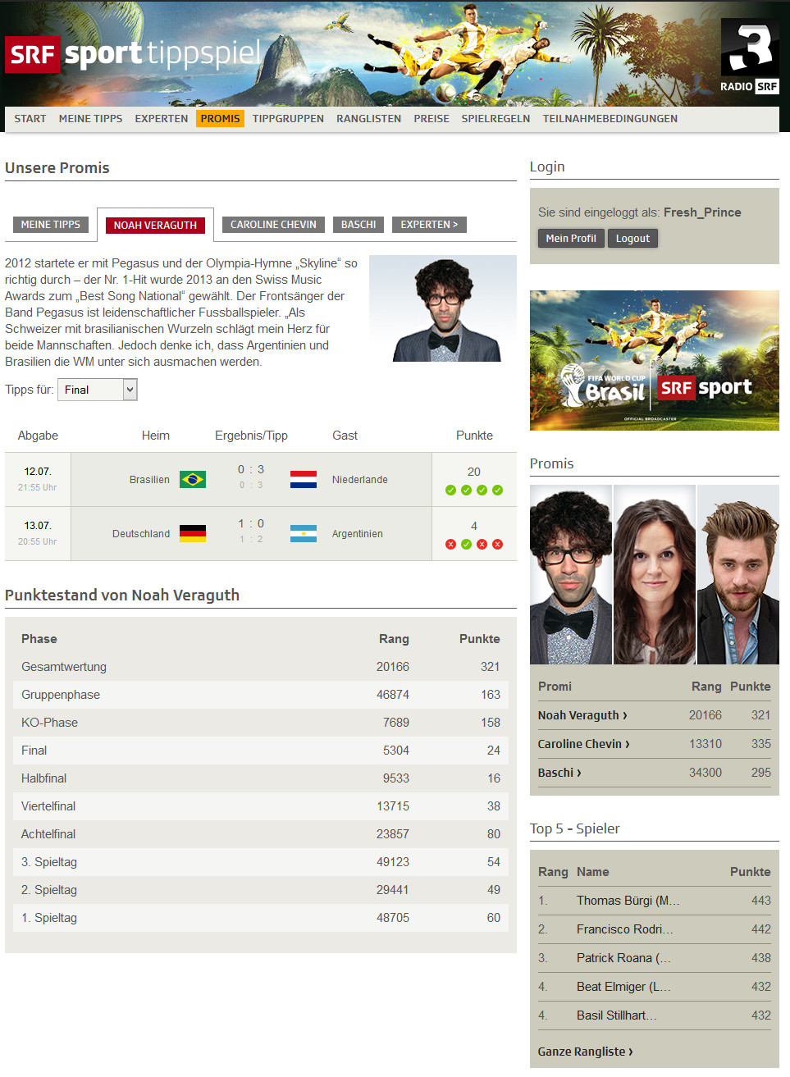The width and height of the screenshot is (790, 1077).
Task: Switch to the CAROLINE CHEVIN tab
Action: click(273, 224)
